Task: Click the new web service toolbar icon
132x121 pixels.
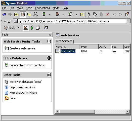Action: pos(46,28)
